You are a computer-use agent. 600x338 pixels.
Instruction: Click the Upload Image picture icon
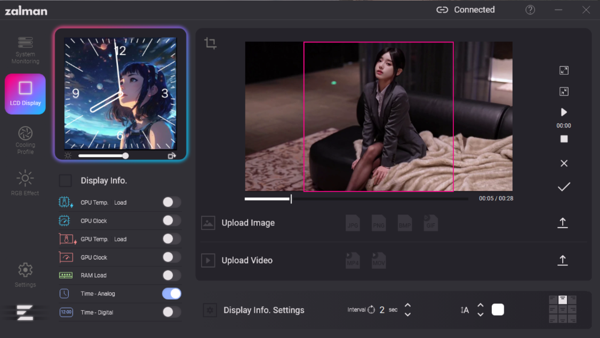tap(208, 223)
